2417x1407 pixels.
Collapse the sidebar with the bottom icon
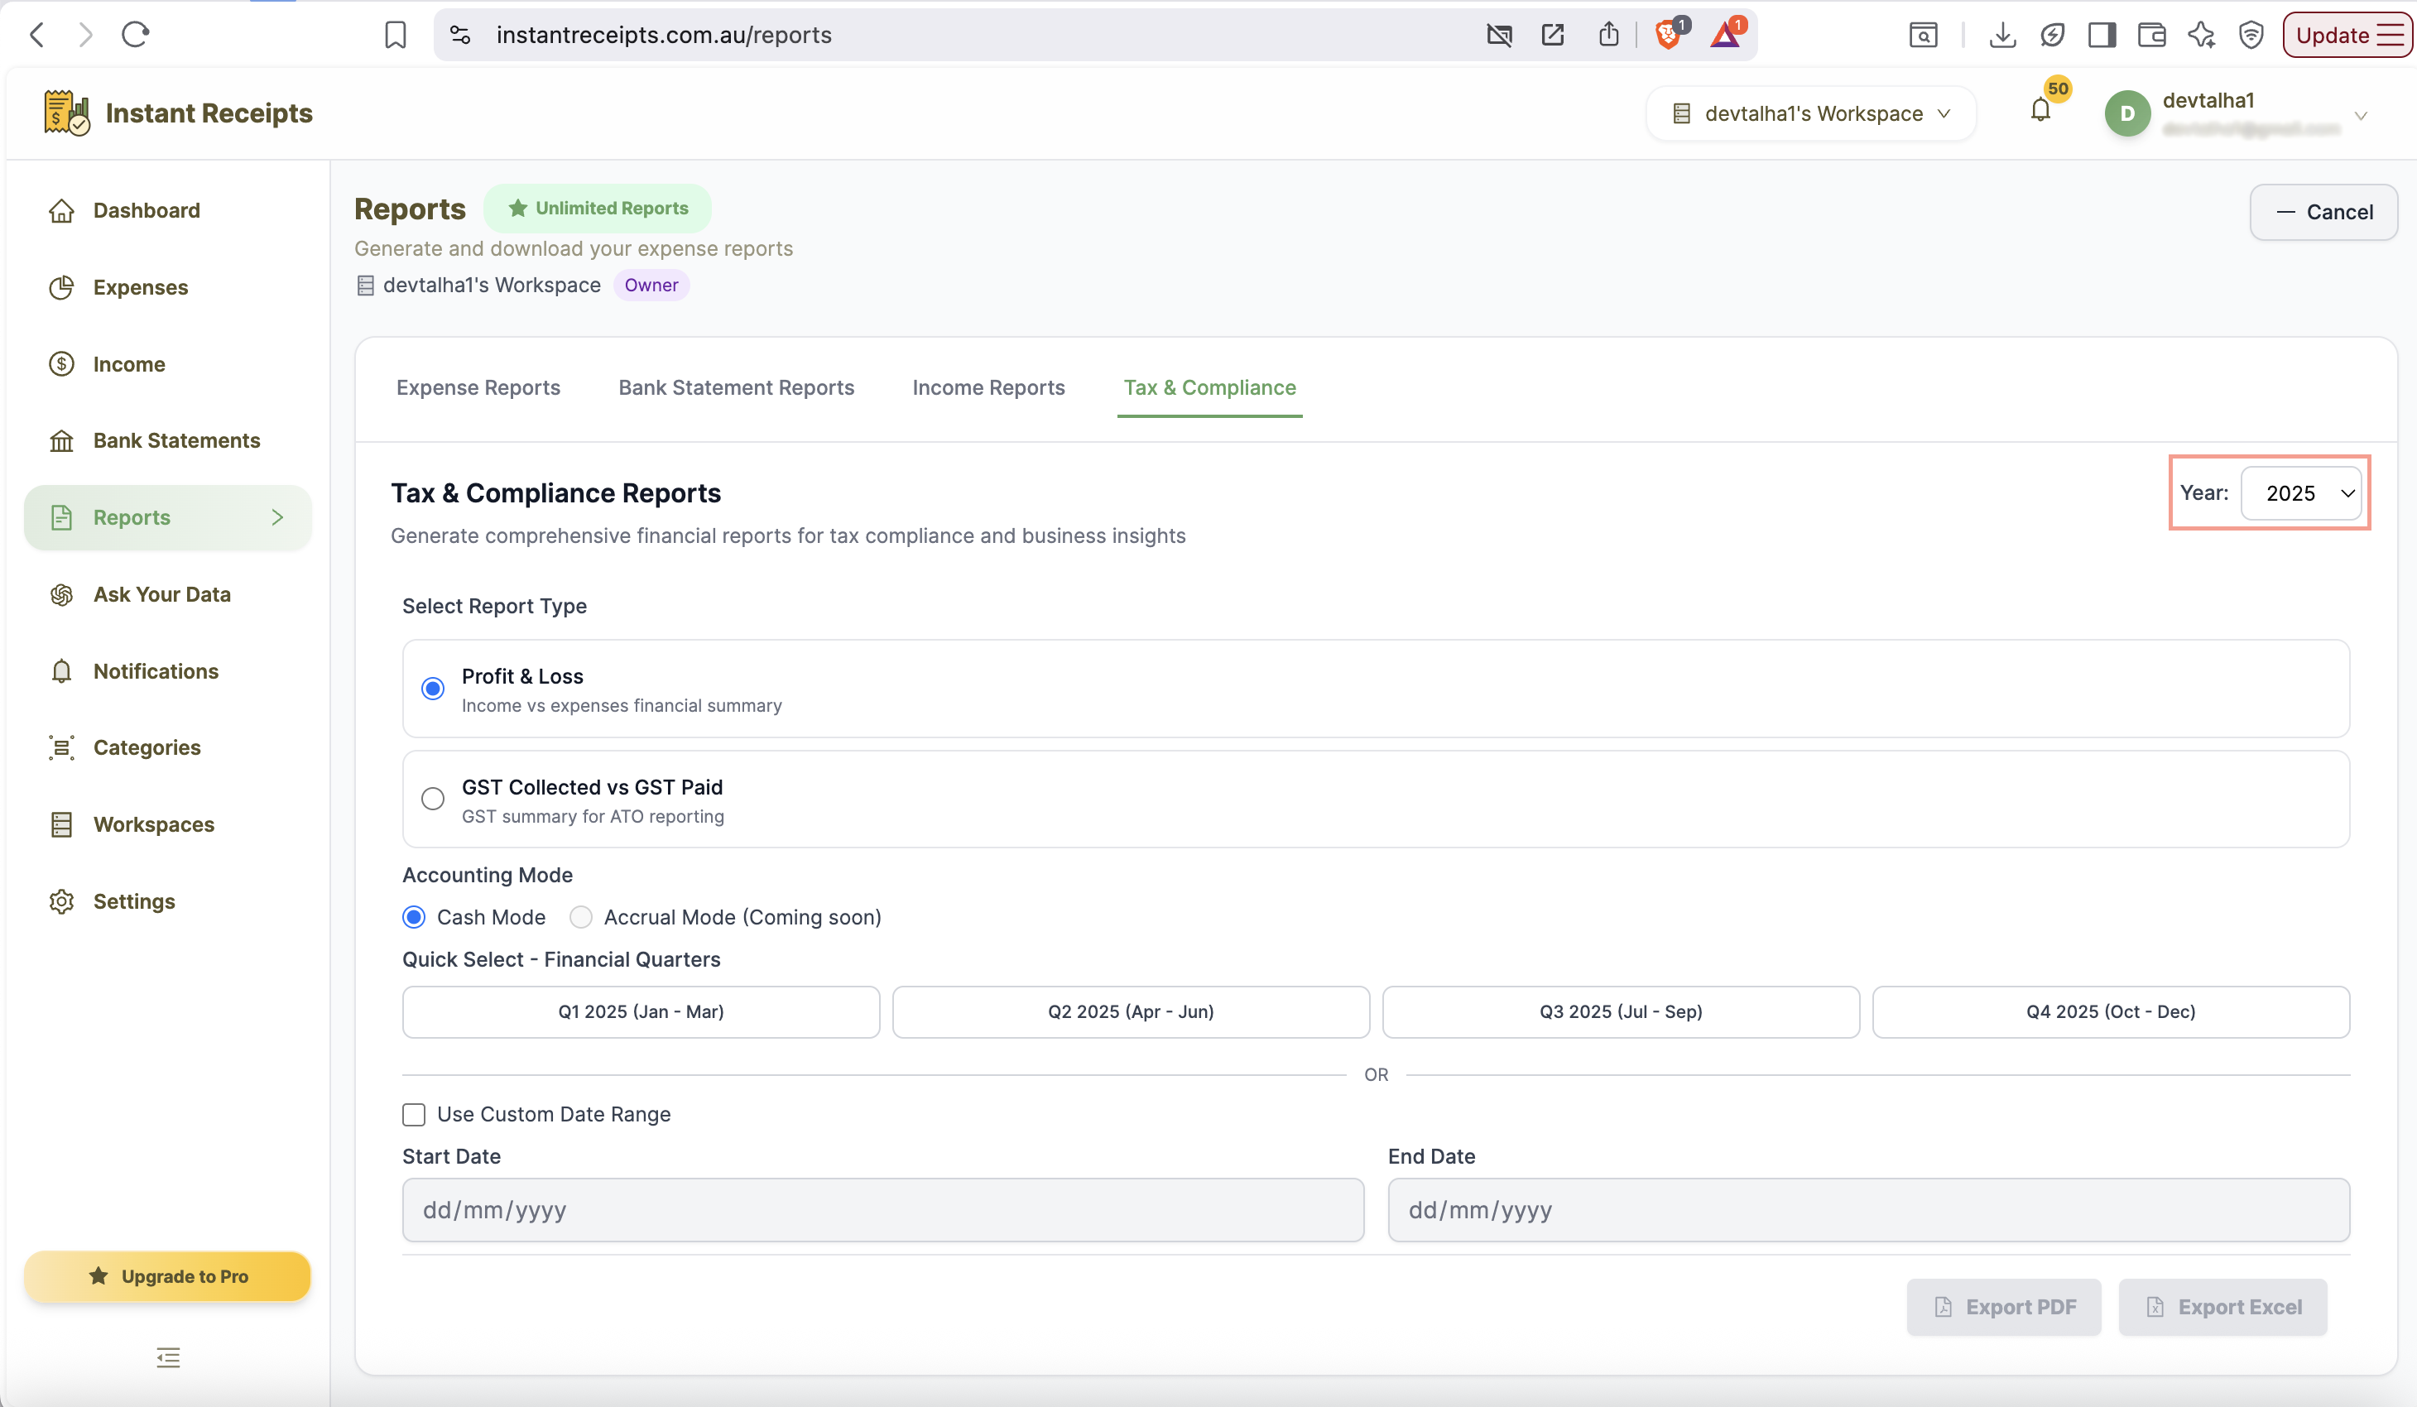click(168, 1357)
